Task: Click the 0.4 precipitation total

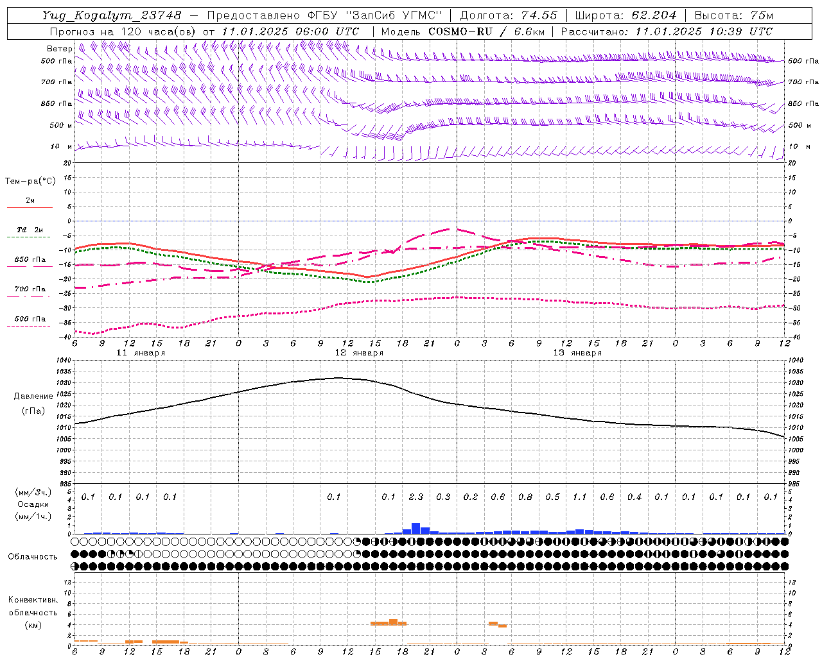Action: [634, 497]
